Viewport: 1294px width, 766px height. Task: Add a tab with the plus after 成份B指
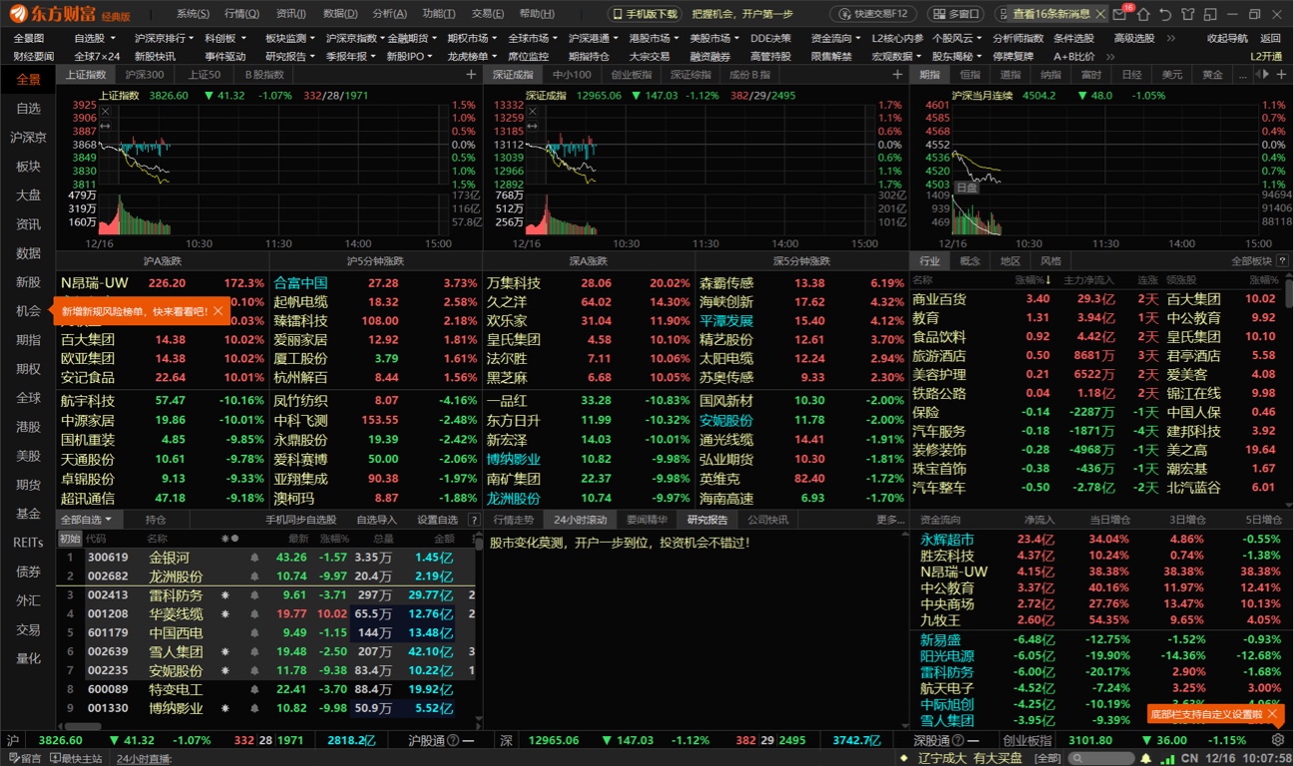[897, 75]
